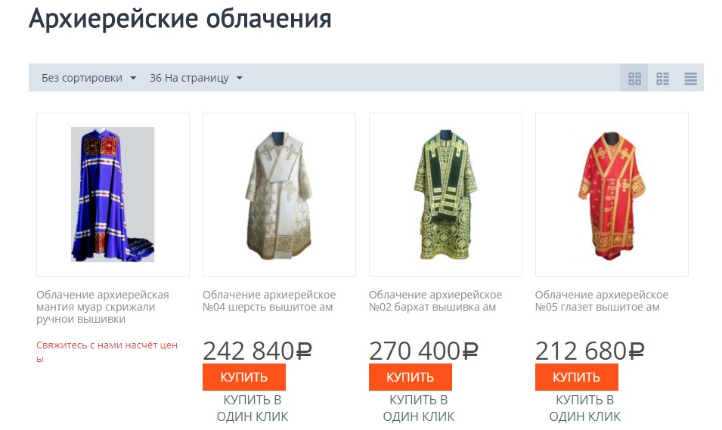722x430 pixels.
Task: Switch to grid view icon
Action: [634, 79]
